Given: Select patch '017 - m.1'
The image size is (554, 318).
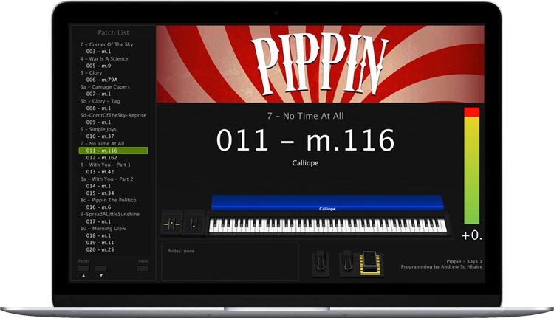Looking at the screenshot, I should coord(98,221).
